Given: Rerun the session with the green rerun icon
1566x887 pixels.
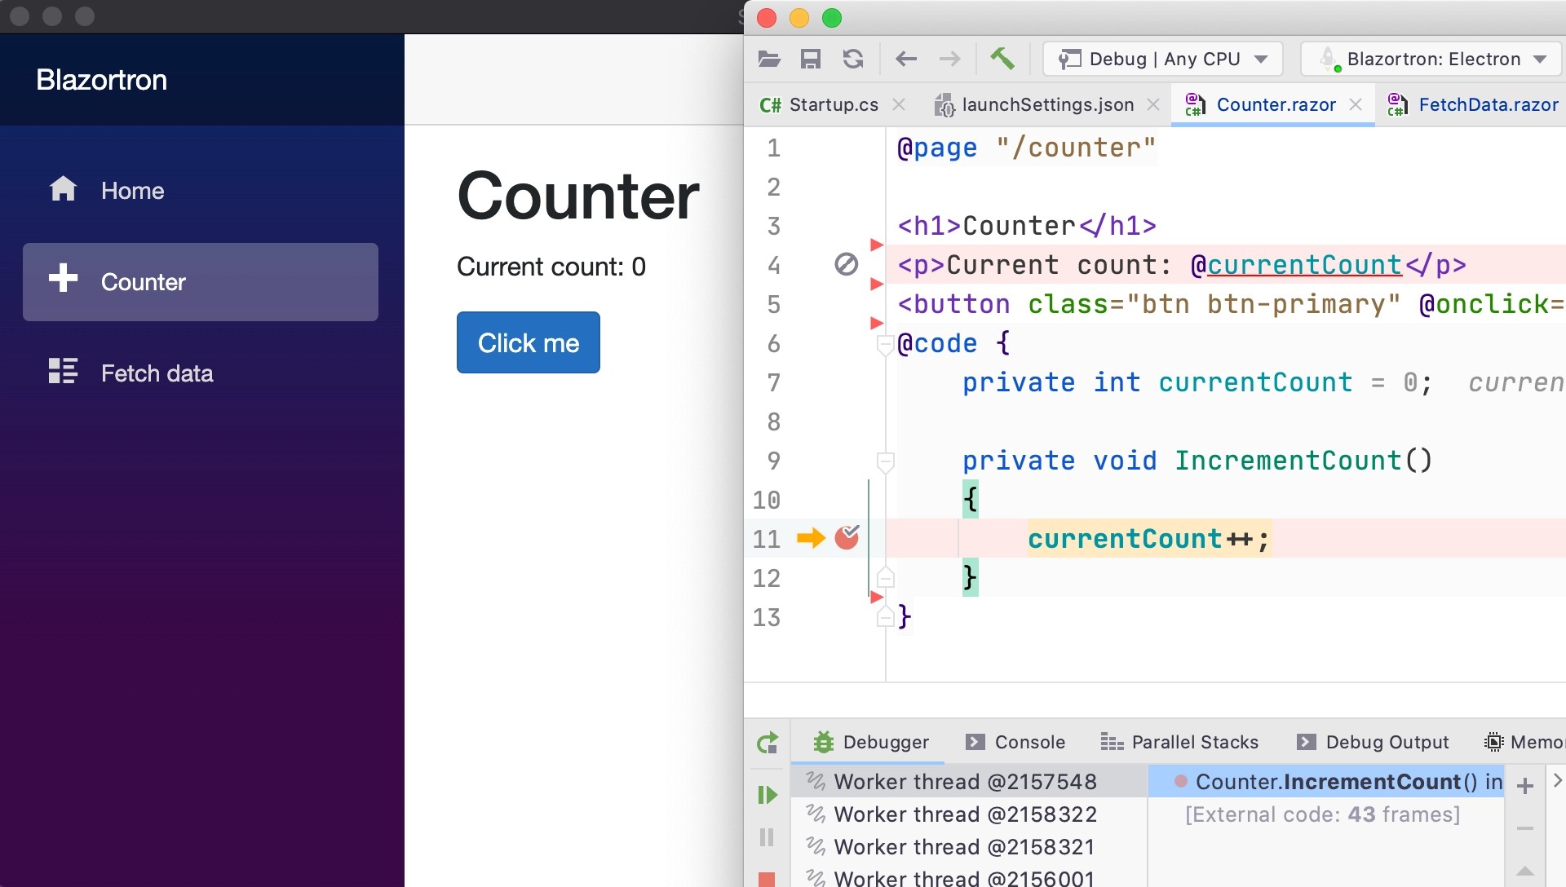Looking at the screenshot, I should tap(768, 743).
